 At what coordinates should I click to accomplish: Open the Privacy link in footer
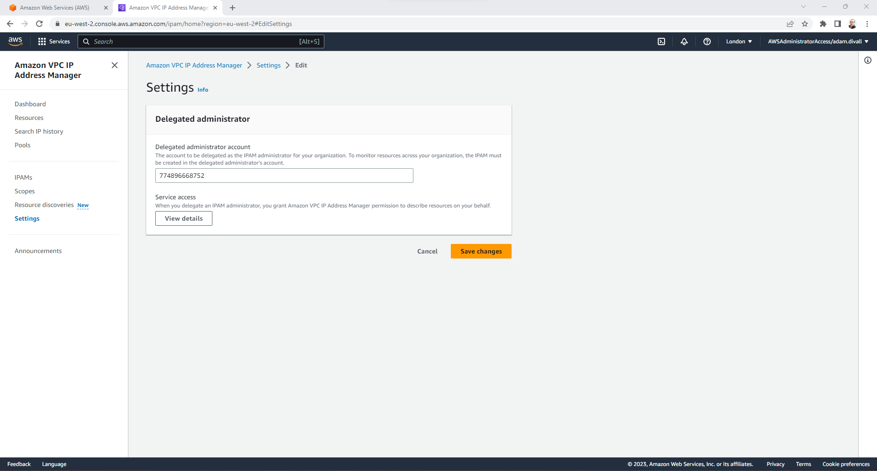[x=776, y=464]
